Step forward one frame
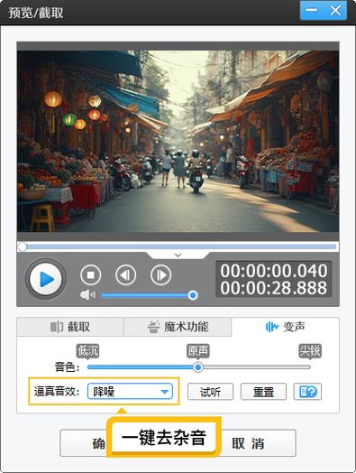Viewport: 356px width, 473px height. click(160, 274)
